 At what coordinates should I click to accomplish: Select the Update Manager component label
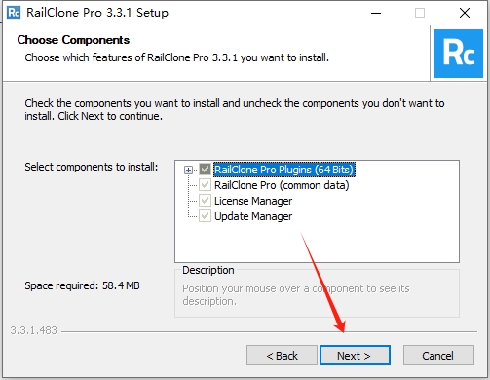pos(253,216)
